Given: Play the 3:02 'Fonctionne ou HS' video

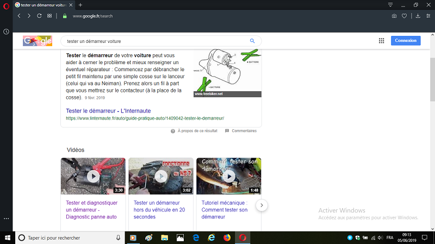Looking at the screenshot, I should point(161,176).
